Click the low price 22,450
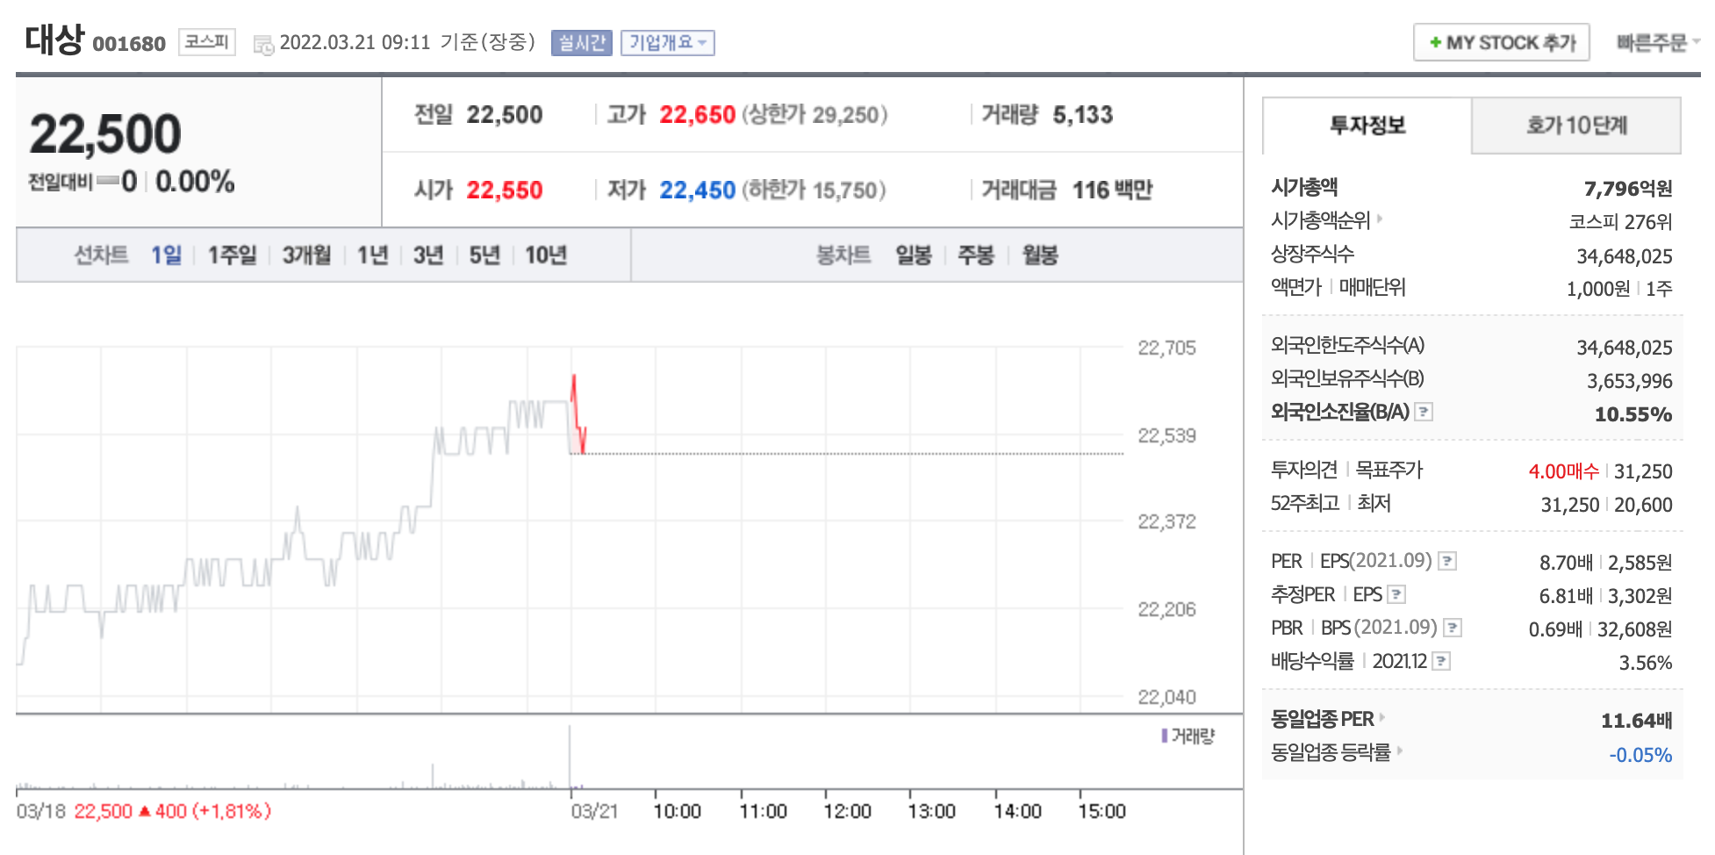Image resolution: width=1715 pixels, height=855 pixels. coord(698,190)
